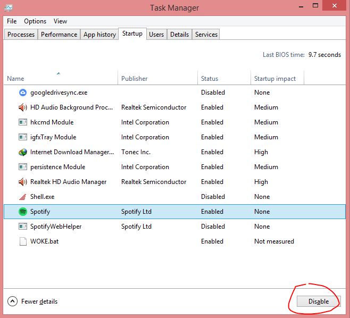Click the Task Manager title bar icon
This screenshot has height=318, width=350.
[x=9, y=8]
